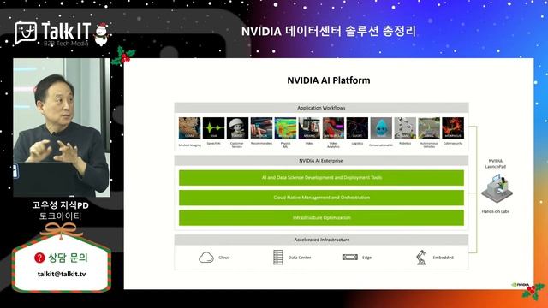Click the '상담 문의' label
The image size is (548, 308).
coord(68,258)
